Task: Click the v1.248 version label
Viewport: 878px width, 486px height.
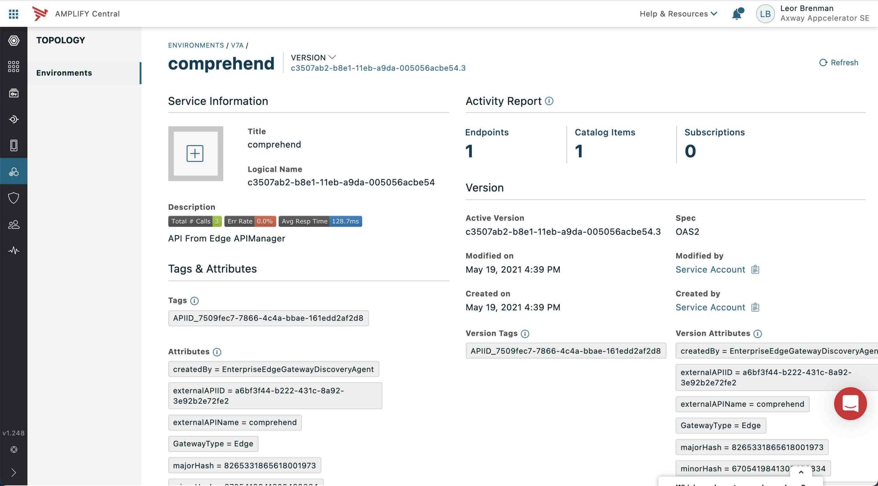Action: [x=14, y=433]
